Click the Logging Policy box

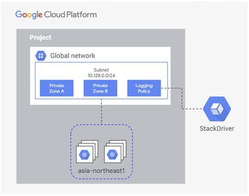tap(144, 88)
